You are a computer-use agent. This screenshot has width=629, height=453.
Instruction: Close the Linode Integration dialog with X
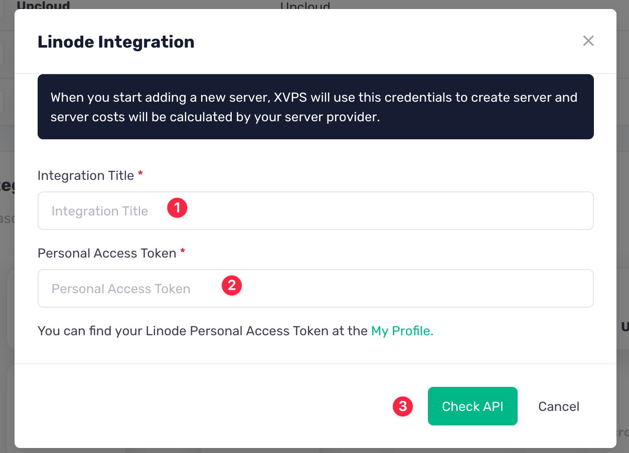coord(588,41)
